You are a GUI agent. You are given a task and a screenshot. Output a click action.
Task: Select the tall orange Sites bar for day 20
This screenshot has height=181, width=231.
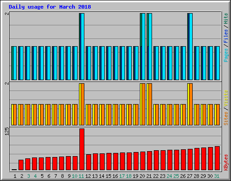tap(143, 104)
